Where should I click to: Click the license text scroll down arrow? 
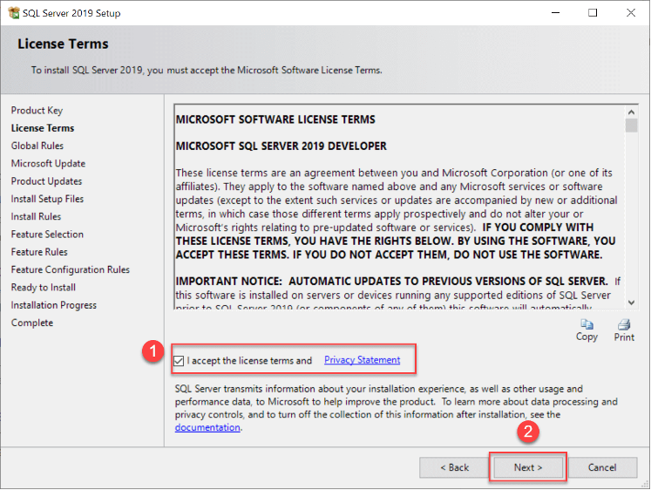pyautogui.click(x=631, y=303)
